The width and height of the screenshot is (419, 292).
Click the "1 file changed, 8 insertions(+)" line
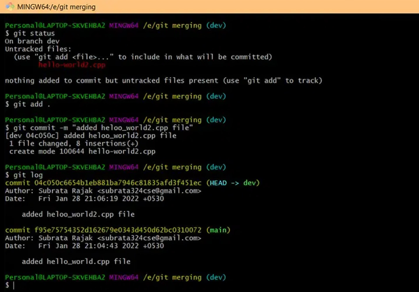click(74, 143)
